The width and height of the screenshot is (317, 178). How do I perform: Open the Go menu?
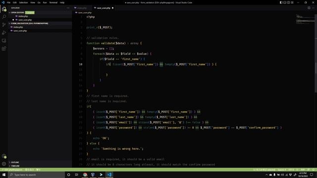[x=39, y=2]
